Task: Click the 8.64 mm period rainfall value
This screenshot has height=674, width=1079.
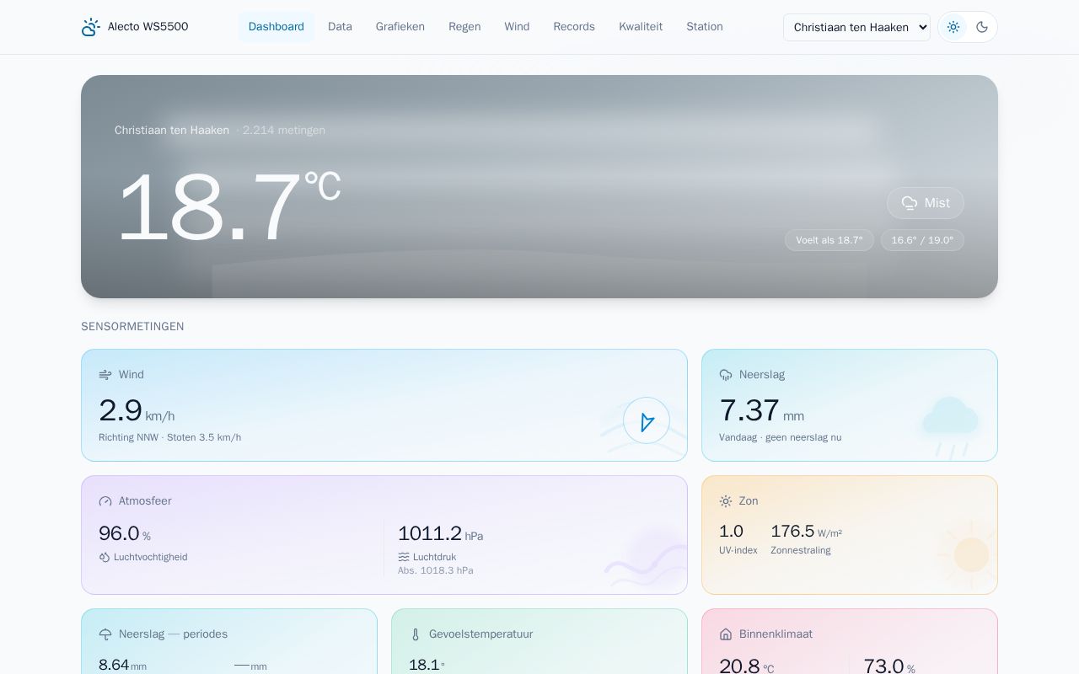Action: point(122,666)
